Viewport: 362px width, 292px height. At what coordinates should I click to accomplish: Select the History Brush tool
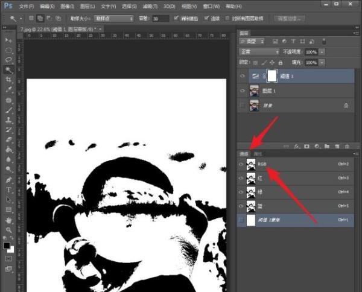pyautogui.click(x=8, y=130)
